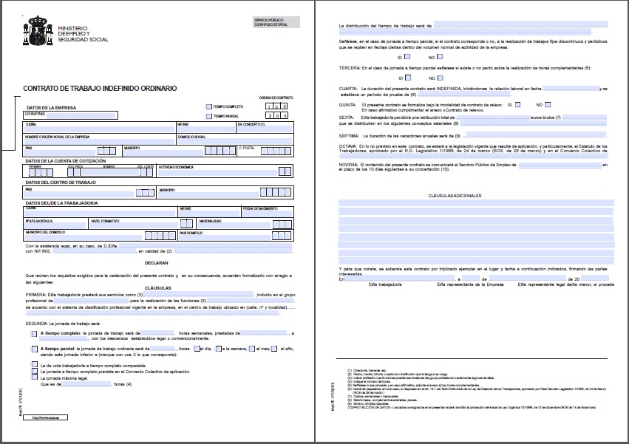Click the 'Nombre o razón social de la empresa' field
The width and height of the screenshot is (629, 444).
(99, 141)
